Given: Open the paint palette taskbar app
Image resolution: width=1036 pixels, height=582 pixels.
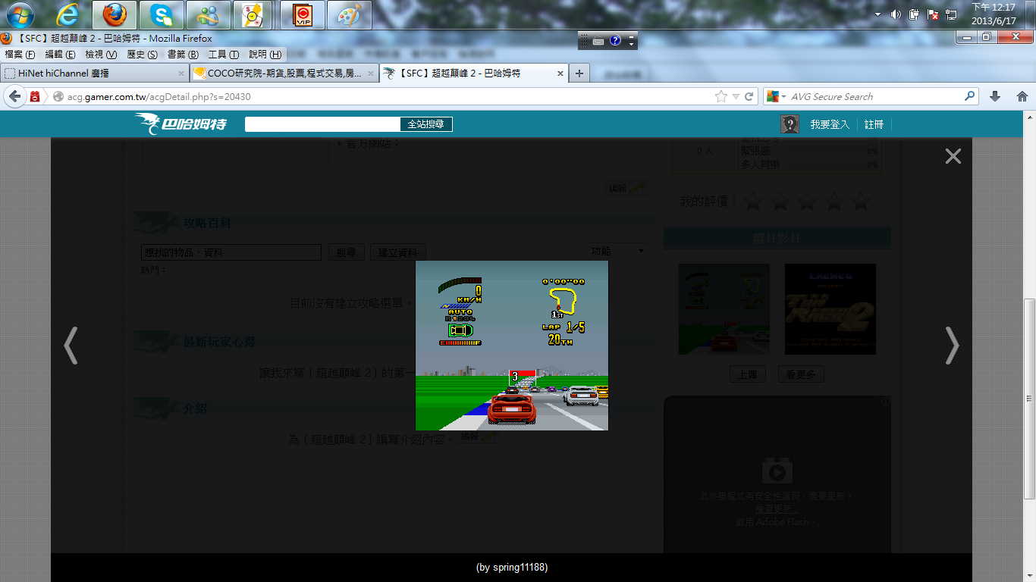Looking at the screenshot, I should coord(350,14).
